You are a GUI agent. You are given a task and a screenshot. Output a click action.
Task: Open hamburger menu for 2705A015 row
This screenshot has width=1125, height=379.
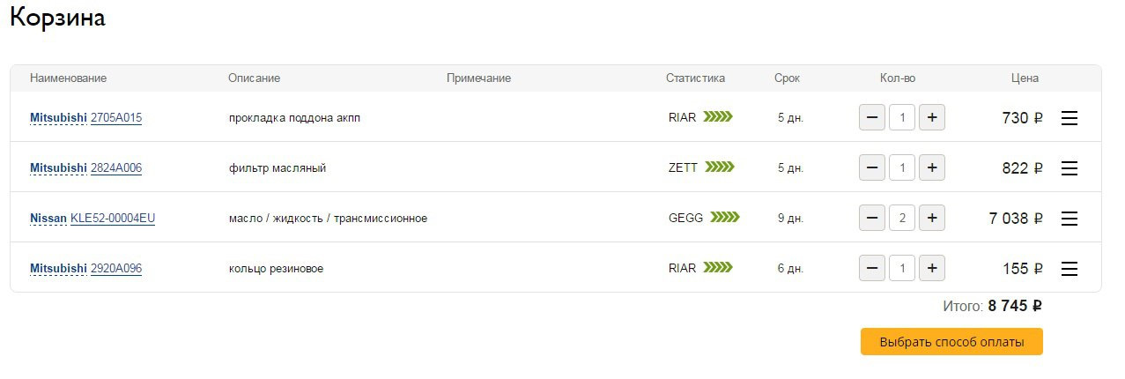[x=1069, y=118]
